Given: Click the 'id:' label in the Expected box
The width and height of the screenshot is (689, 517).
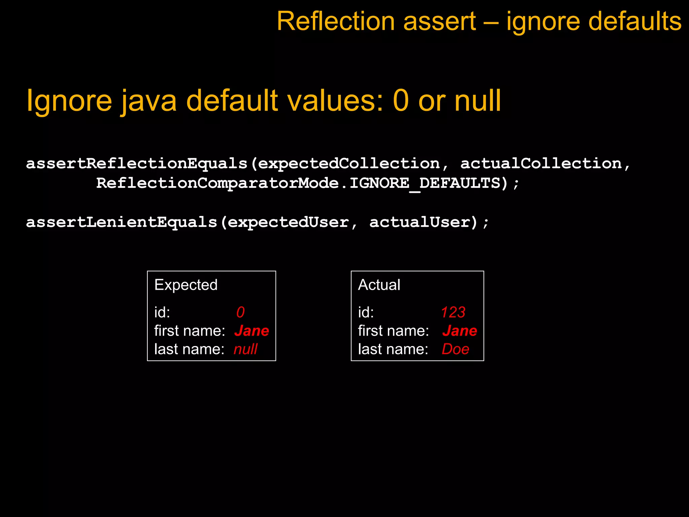Looking at the screenshot, I should [x=162, y=312].
